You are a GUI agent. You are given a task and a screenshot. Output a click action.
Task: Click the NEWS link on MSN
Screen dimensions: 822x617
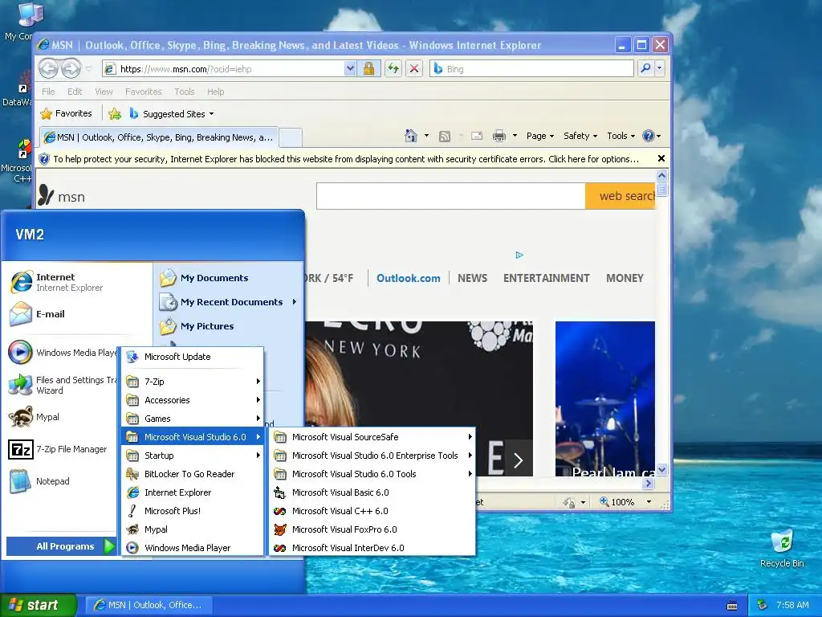[x=472, y=278]
